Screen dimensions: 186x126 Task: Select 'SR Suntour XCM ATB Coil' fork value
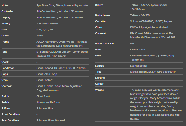tap(62, 54)
